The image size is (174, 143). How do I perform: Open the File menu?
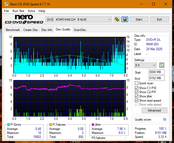click(6, 11)
